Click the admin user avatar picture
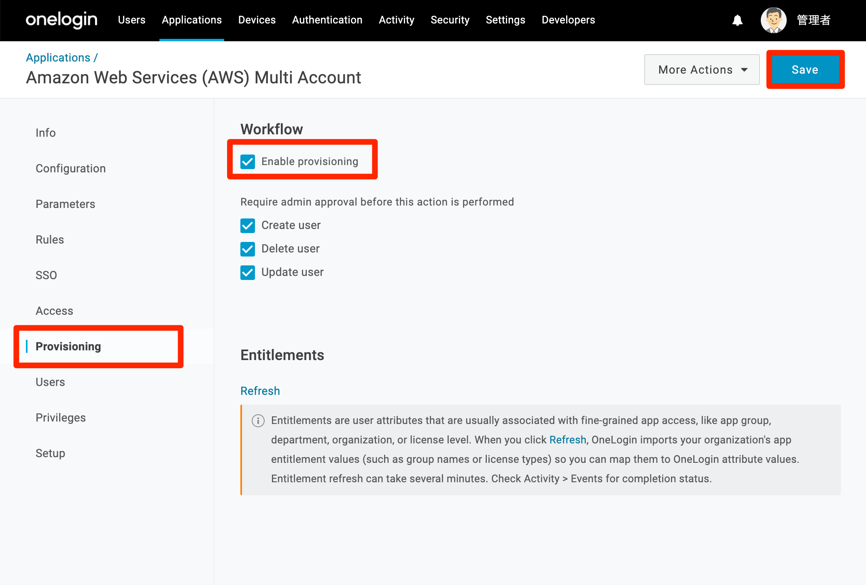Viewport: 866px width, 585px height. coord(773,20)
